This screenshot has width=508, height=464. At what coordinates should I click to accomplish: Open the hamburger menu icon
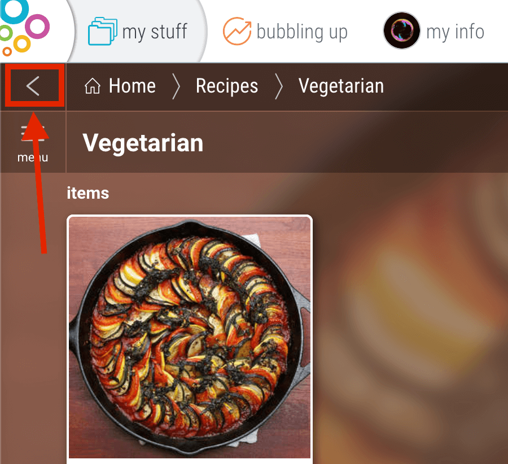coord(33,133)
